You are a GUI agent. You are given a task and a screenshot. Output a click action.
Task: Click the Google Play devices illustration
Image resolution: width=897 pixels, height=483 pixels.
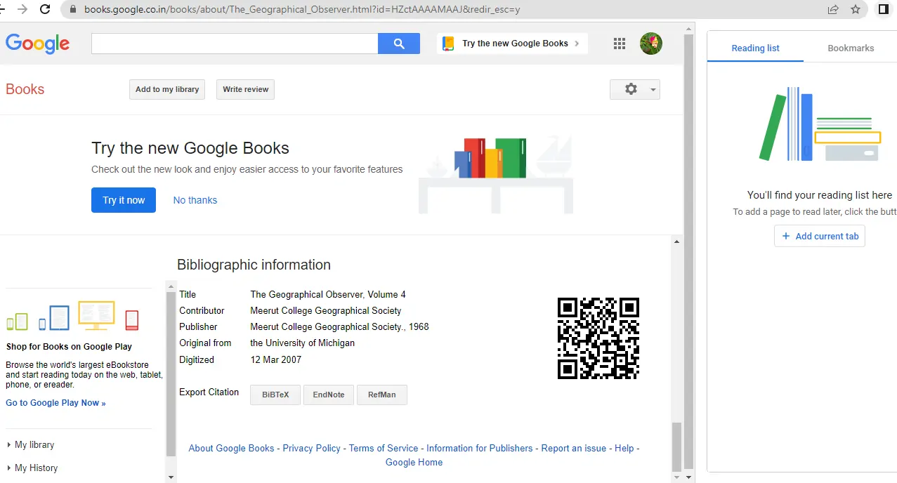point(73,317)
